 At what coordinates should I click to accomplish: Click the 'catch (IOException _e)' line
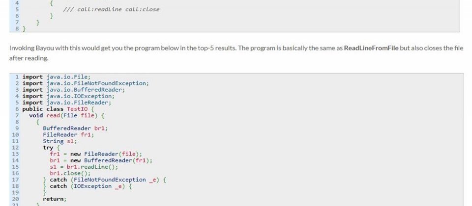point(88,186)
